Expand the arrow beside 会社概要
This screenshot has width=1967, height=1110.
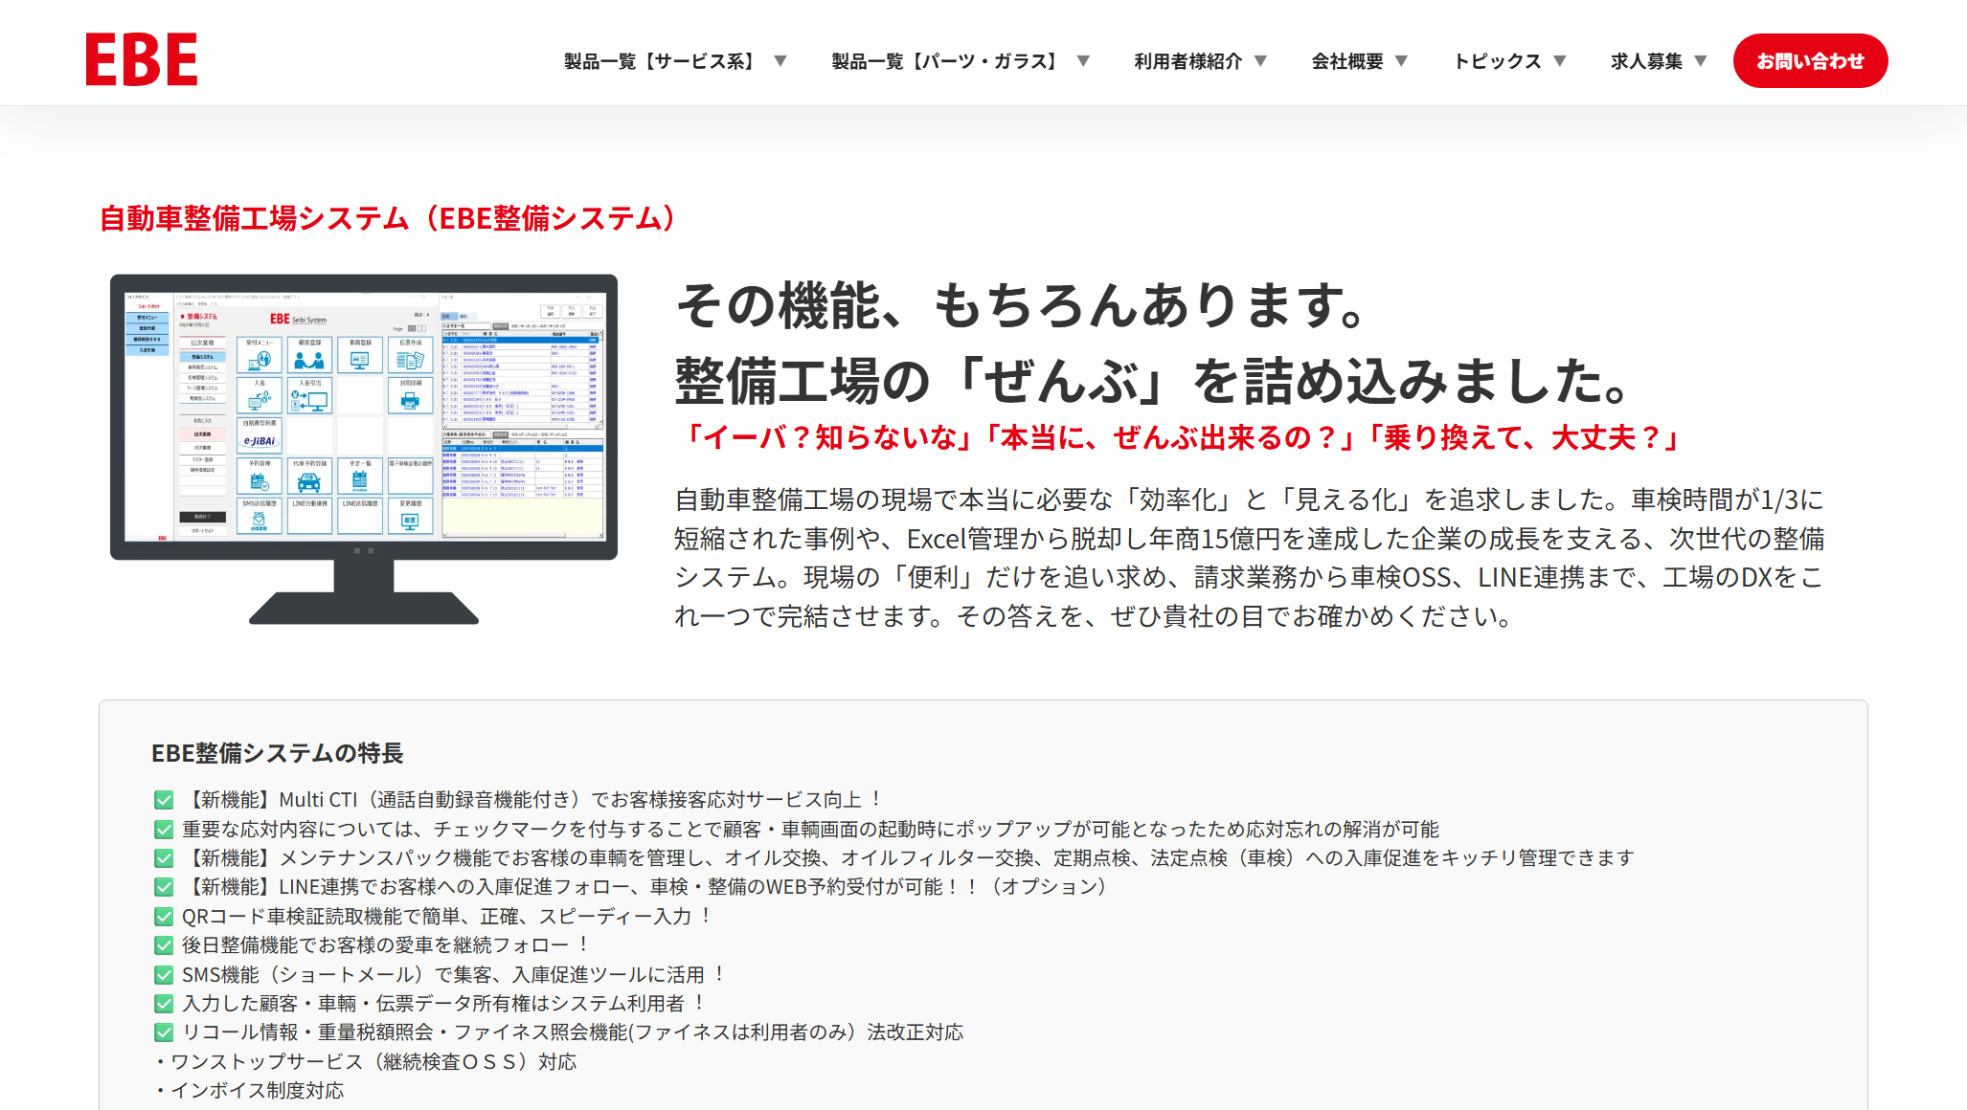click(x=1401, y=61)
